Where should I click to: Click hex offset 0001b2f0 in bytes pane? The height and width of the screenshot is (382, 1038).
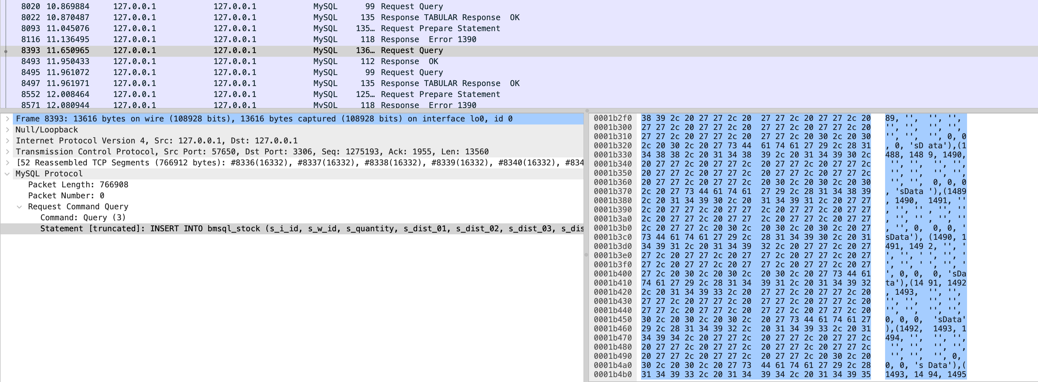pos(614,118)
